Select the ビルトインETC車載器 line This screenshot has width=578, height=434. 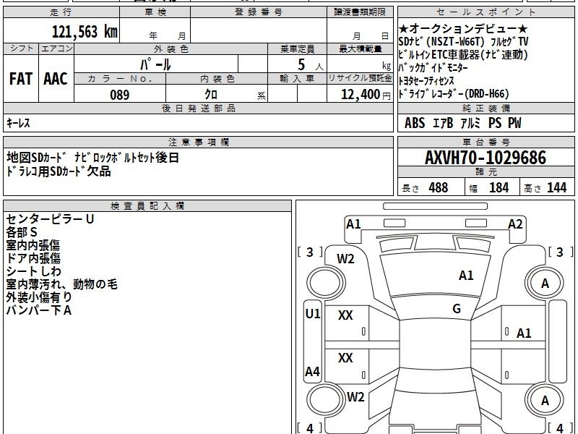tap(463, 55)
